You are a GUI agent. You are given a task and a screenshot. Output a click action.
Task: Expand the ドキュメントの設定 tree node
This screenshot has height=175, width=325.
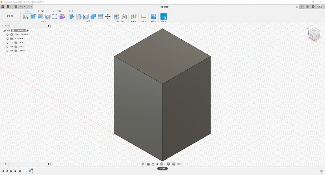point(7,34)
